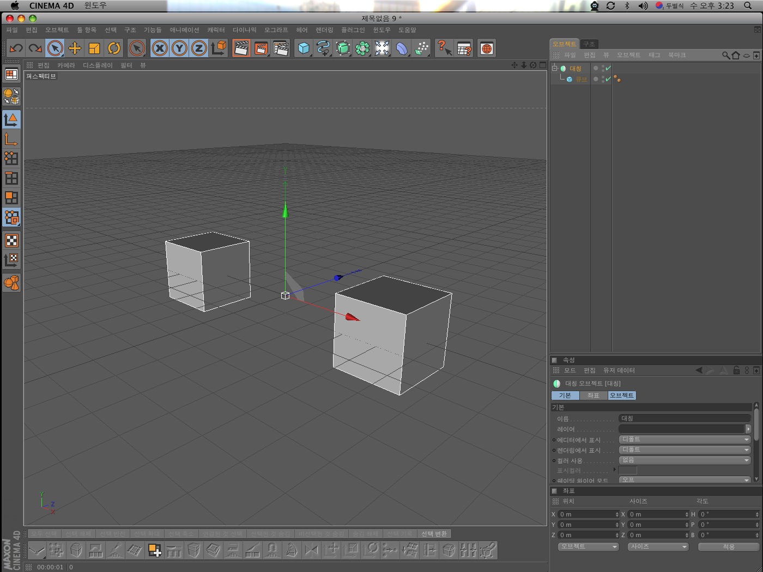This screenshot has height=572, width=763.
Task: Select the Rotate tool icon
Action: 114,48
